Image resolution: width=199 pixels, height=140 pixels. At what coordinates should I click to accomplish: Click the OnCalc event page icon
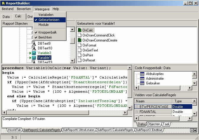point(80,30)
